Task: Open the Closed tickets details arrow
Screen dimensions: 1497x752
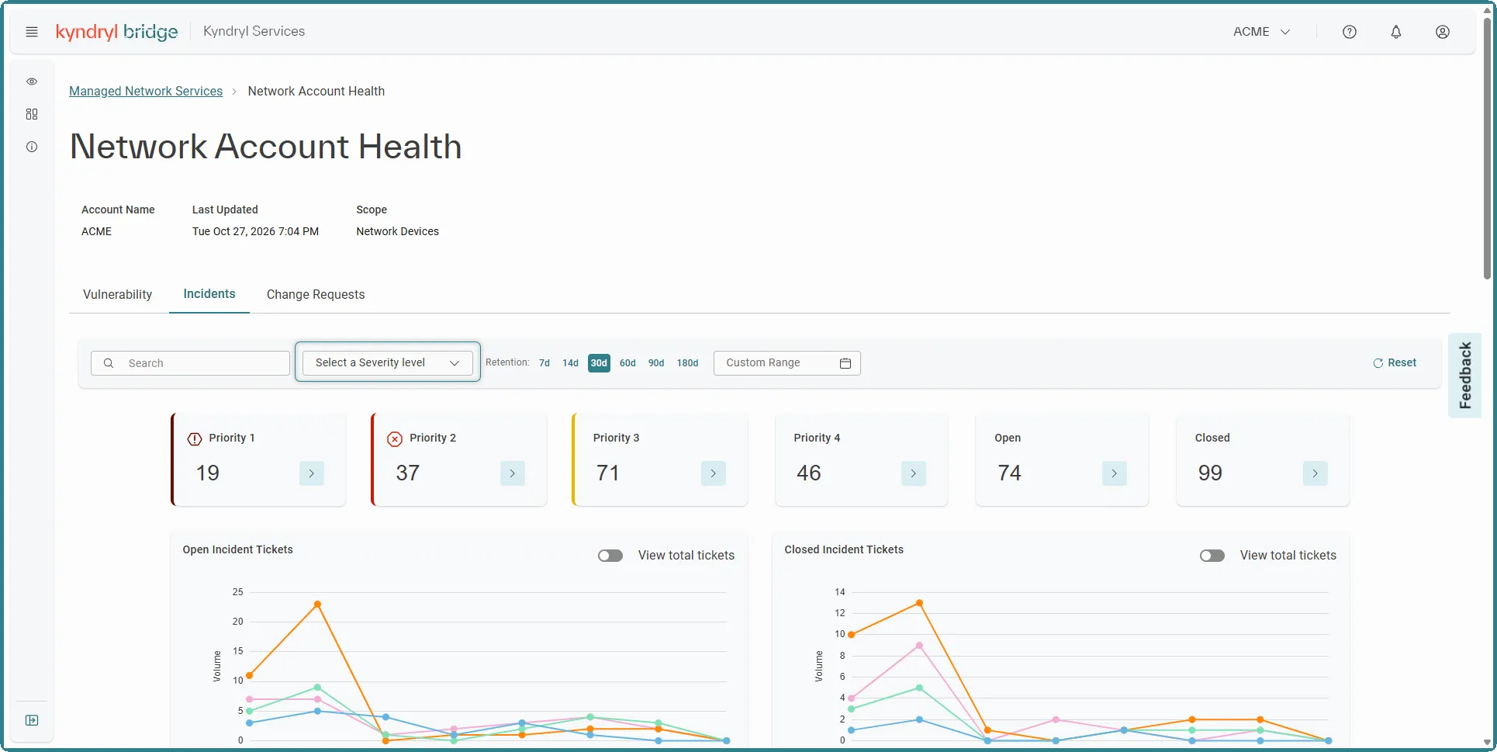Action: [x=1315, y=473]
